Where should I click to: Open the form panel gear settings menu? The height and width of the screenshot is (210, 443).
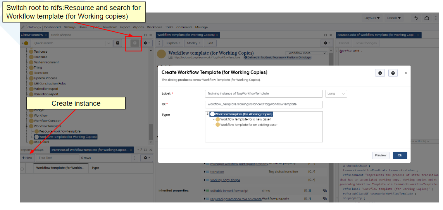[327, 43]
